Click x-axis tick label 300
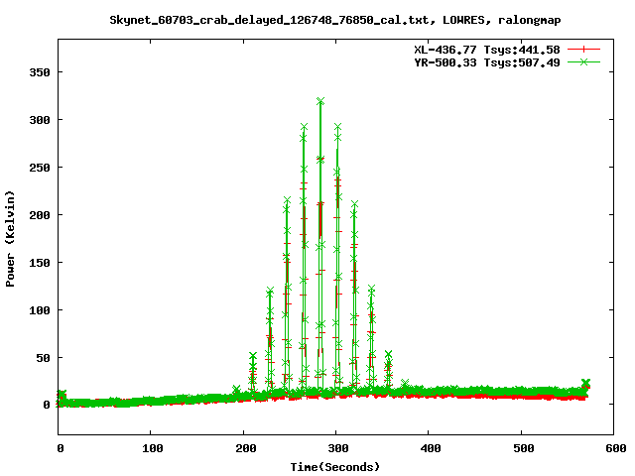635x476 pixels. [338, 448]
